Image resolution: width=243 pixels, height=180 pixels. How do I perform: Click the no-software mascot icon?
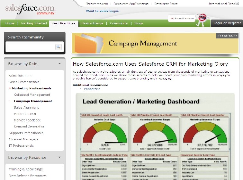coord(202,20)
